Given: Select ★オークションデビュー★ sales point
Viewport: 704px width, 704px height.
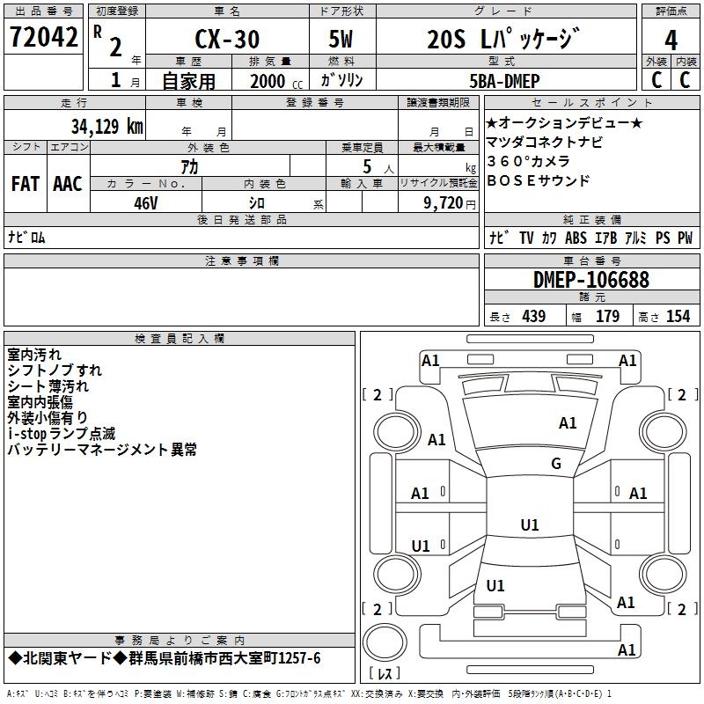Looking at the screenshot, I should click(x=564, y=122).
